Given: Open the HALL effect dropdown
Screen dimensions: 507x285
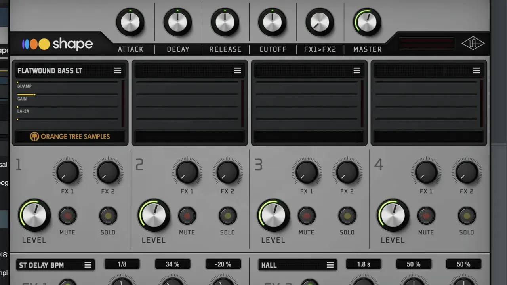Looking at the screenshot, I should tap(297, 265).
